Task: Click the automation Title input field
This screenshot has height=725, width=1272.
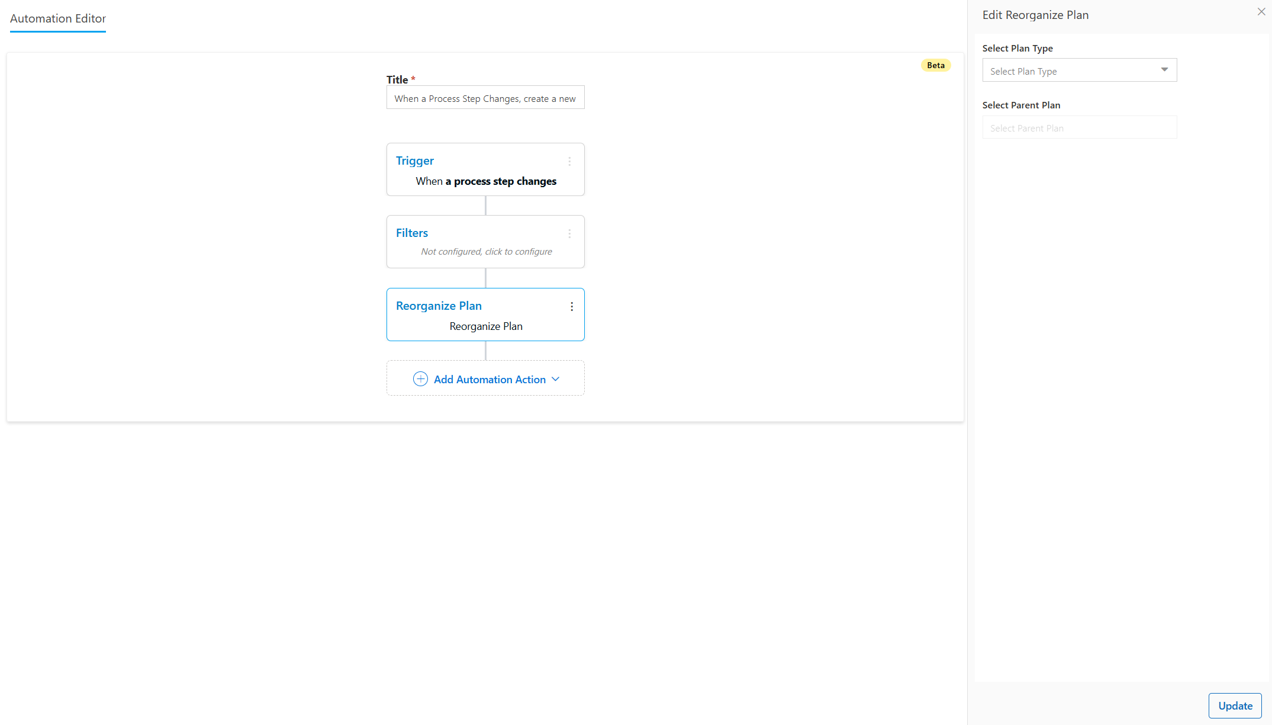Action: 485,98
